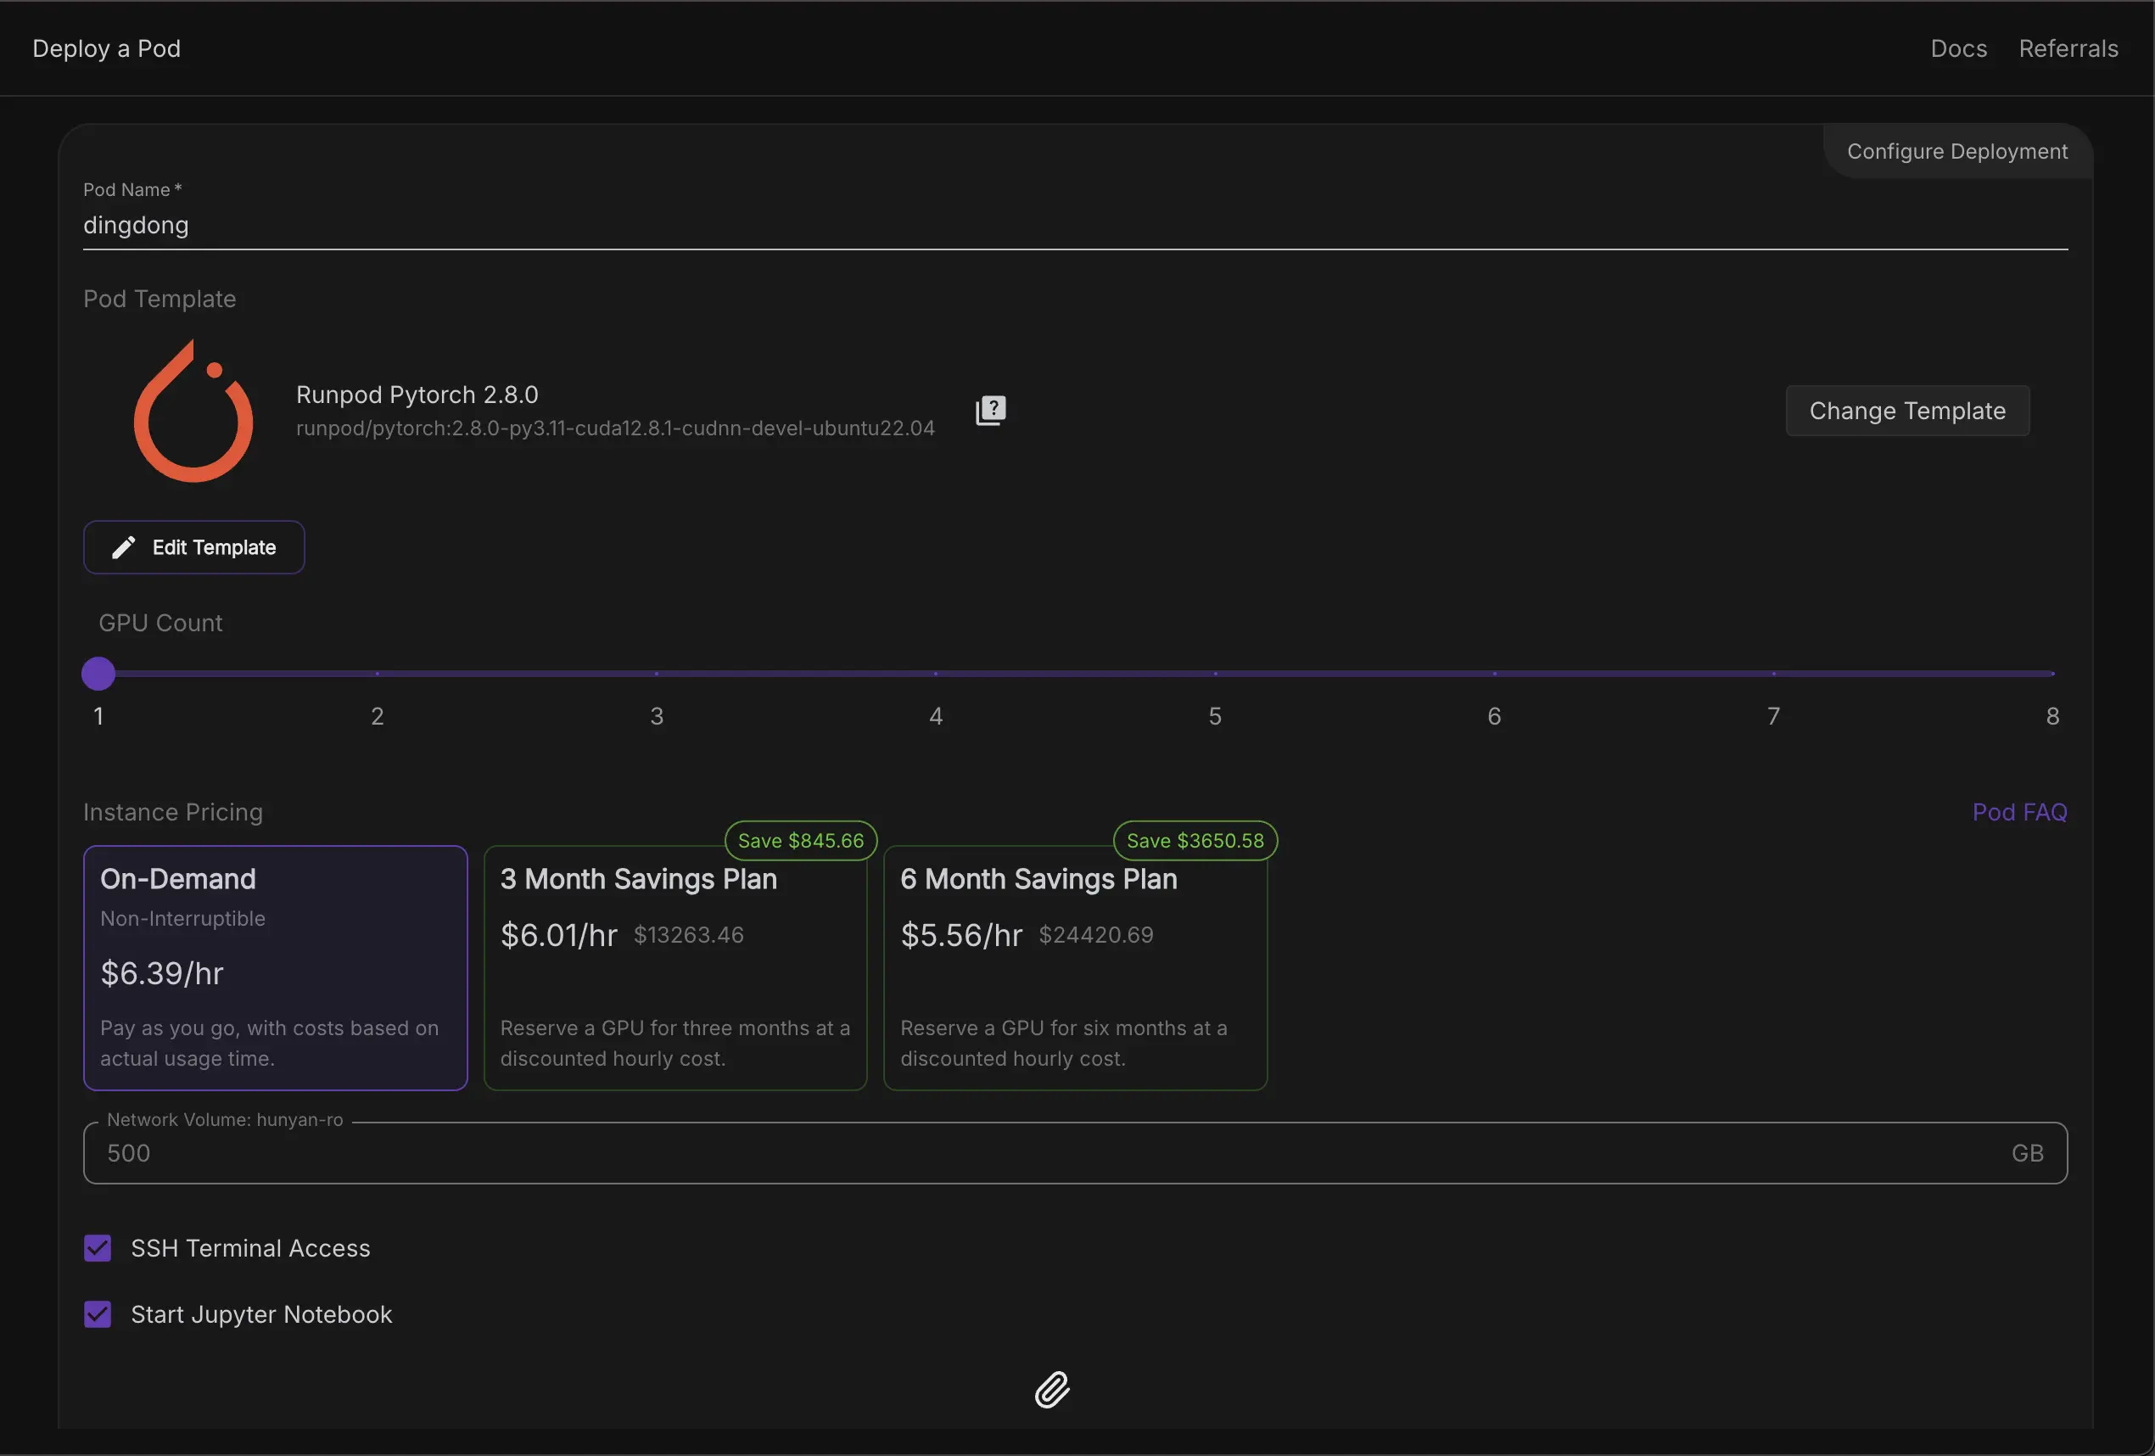2155x1456 pixels.
Task: Set GPU count slider to 4
Action: tap(936, 674)
